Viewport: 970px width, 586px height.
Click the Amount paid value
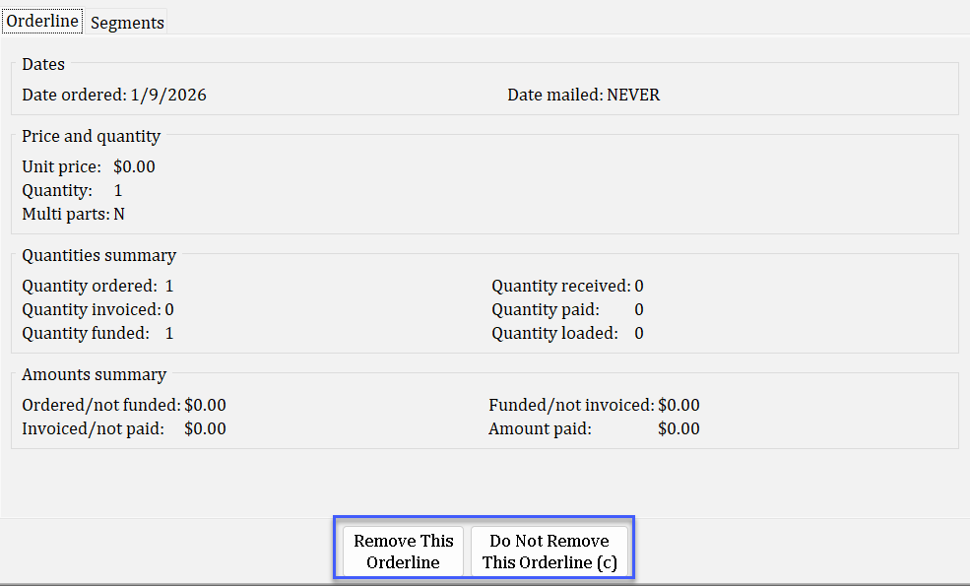[679, 428]
